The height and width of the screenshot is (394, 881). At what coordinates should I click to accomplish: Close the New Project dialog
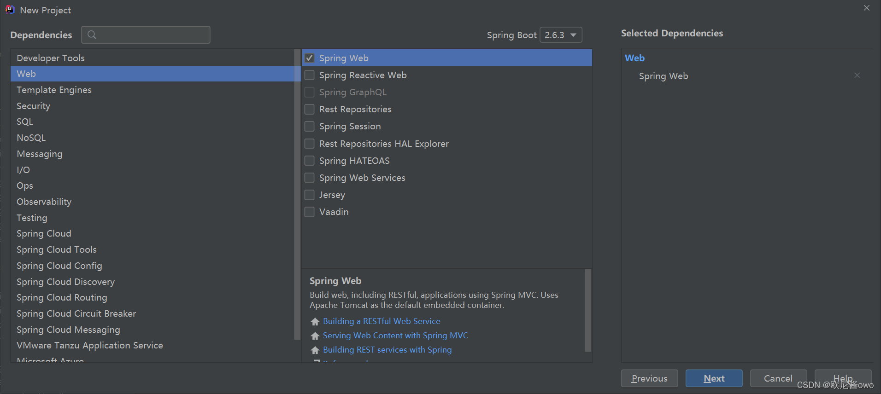[x=867, y=8]
